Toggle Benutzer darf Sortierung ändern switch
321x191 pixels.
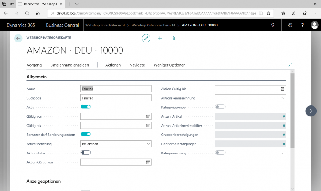click(x=86, y=134)
